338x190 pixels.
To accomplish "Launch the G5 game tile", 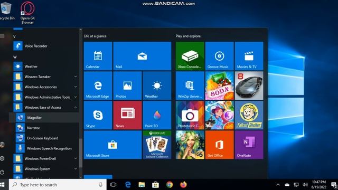I will [190, 145].
